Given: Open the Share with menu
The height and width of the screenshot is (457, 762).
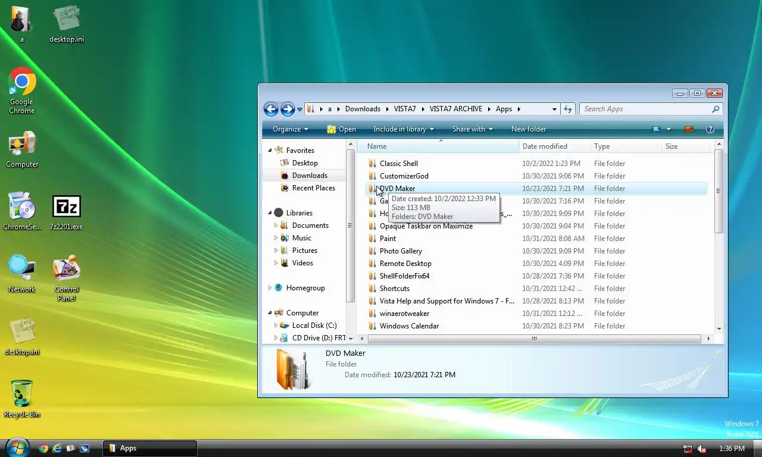Looking at the screenshot, I should click(473, 129).
